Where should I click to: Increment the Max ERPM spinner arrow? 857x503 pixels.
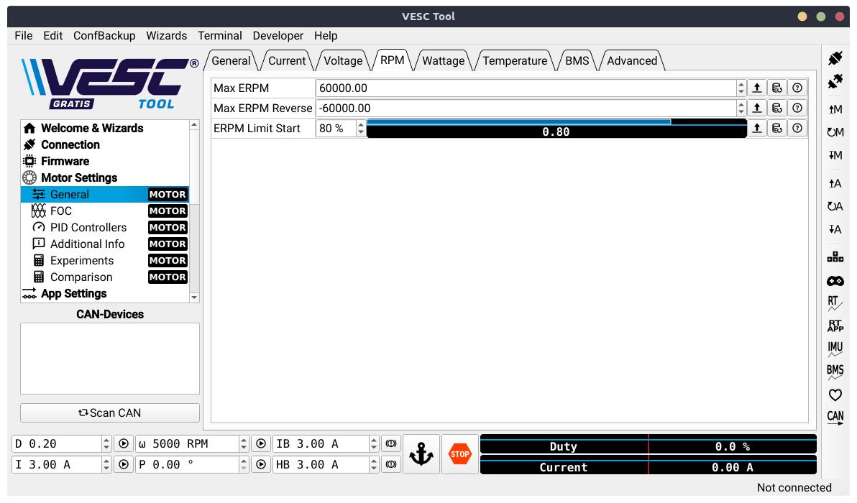click(741, 85)
